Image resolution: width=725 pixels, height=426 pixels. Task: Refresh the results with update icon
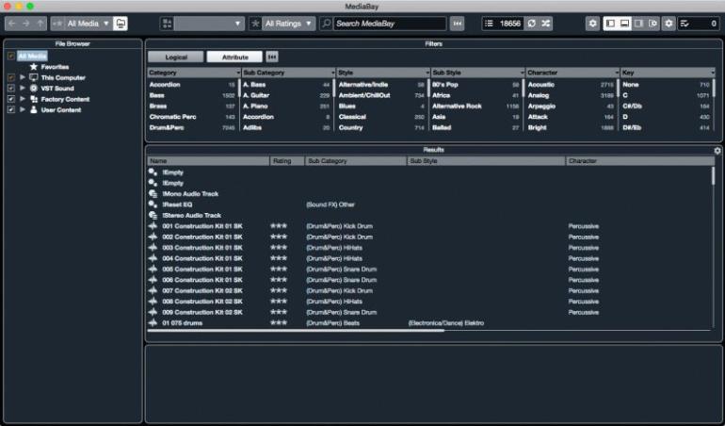click(x=532, y=24)
